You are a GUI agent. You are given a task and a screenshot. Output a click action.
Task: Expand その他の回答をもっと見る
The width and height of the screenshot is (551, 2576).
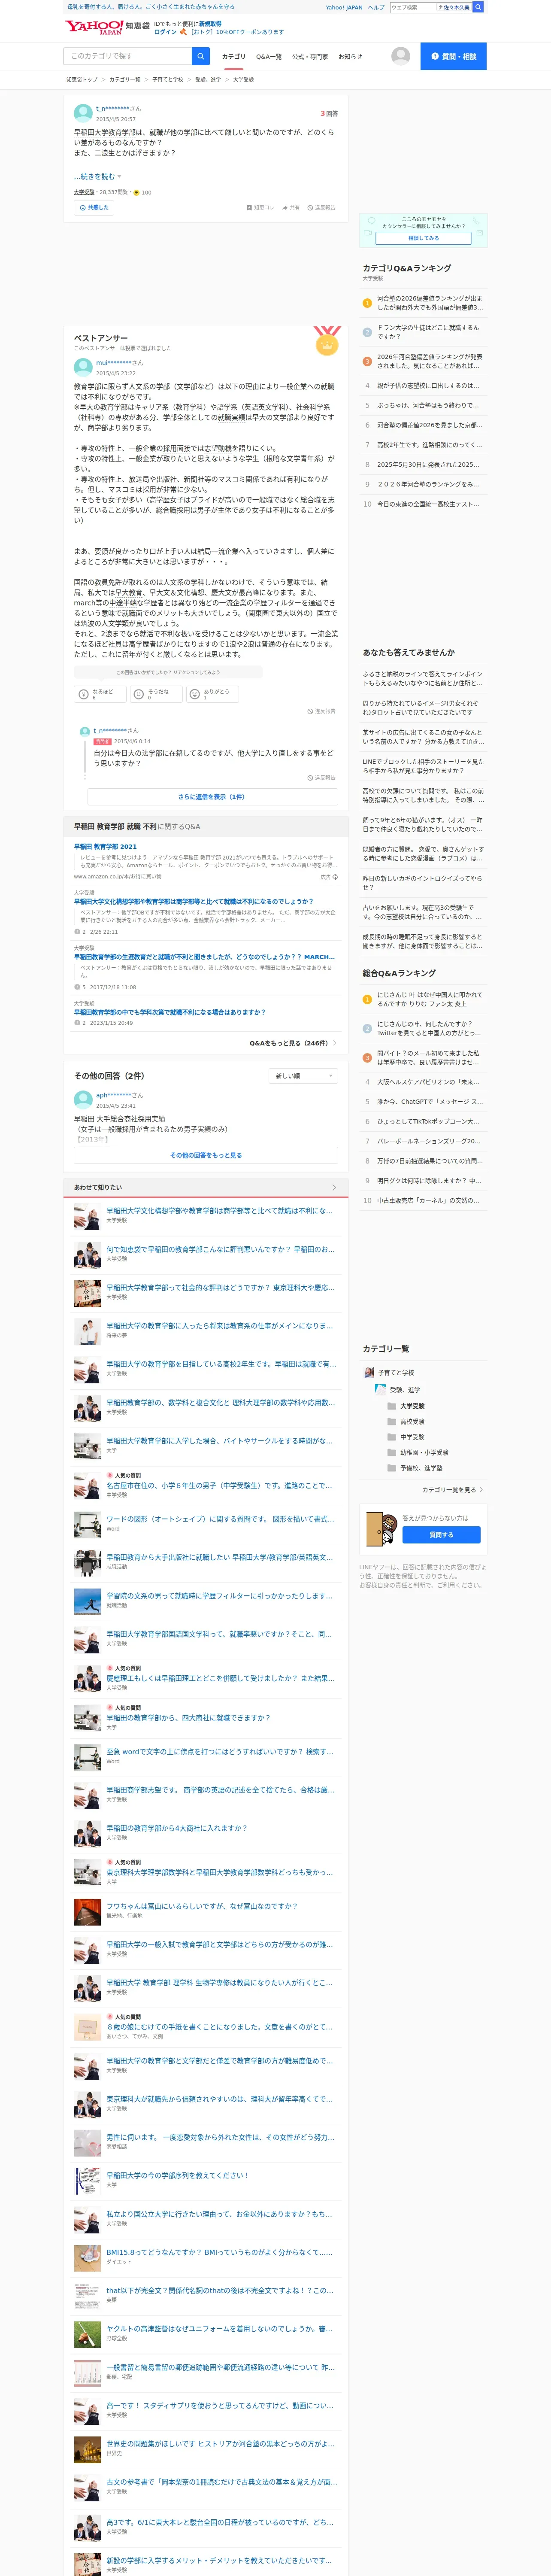coord(205,1155)
